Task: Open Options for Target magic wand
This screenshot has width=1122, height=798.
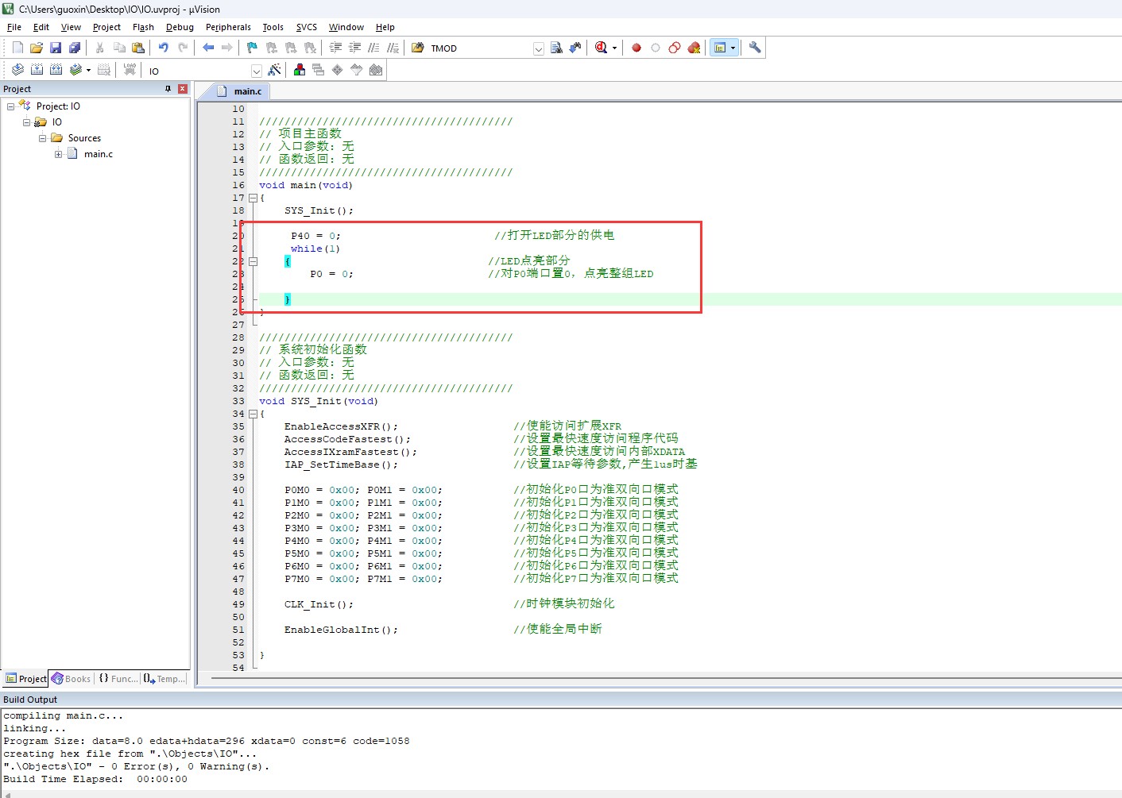Action: [x=274, y=70]
